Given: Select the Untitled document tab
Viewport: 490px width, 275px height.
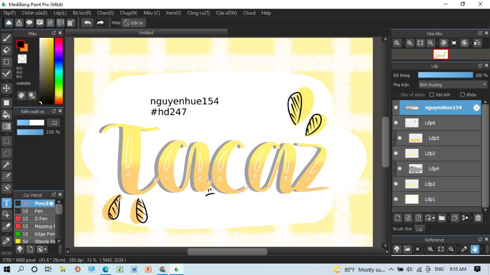Looking at the screenshot, I should click(146, 33).
